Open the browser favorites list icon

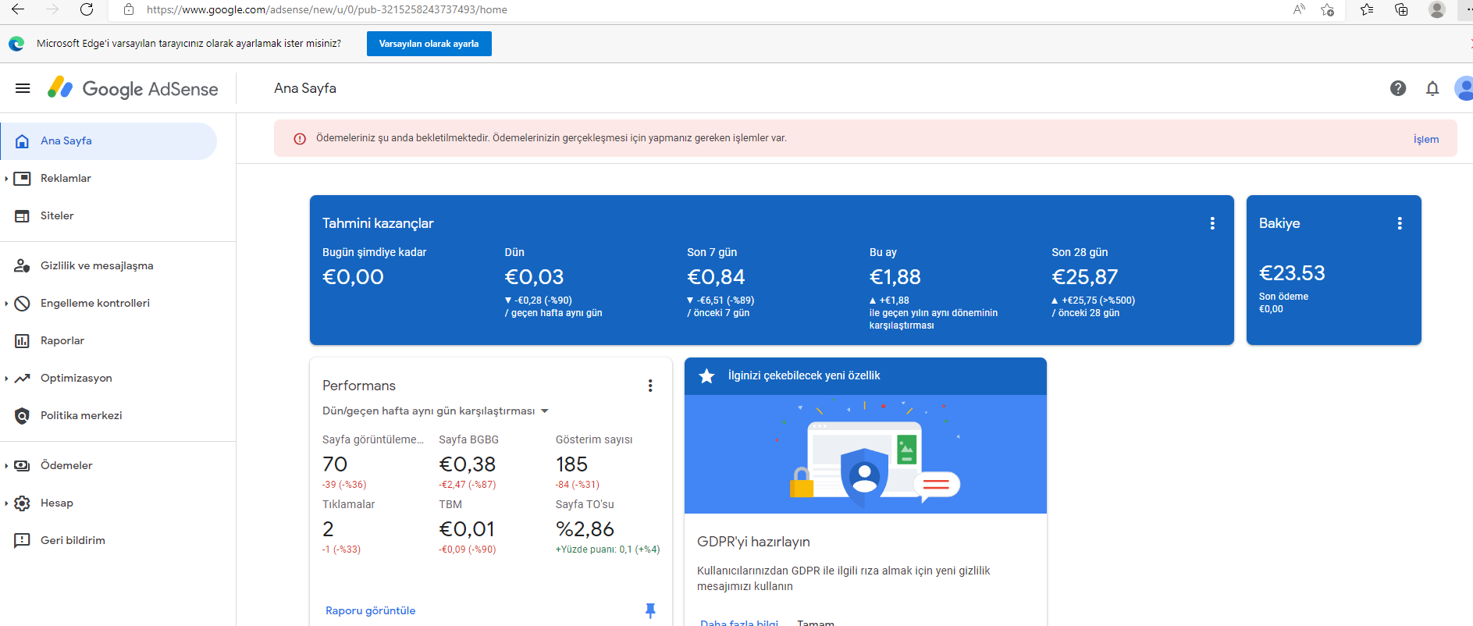point(1366,9)
